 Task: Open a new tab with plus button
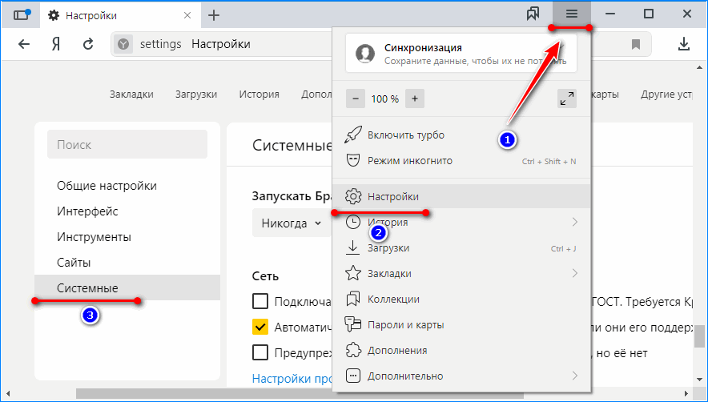click(x=214, y=15)
